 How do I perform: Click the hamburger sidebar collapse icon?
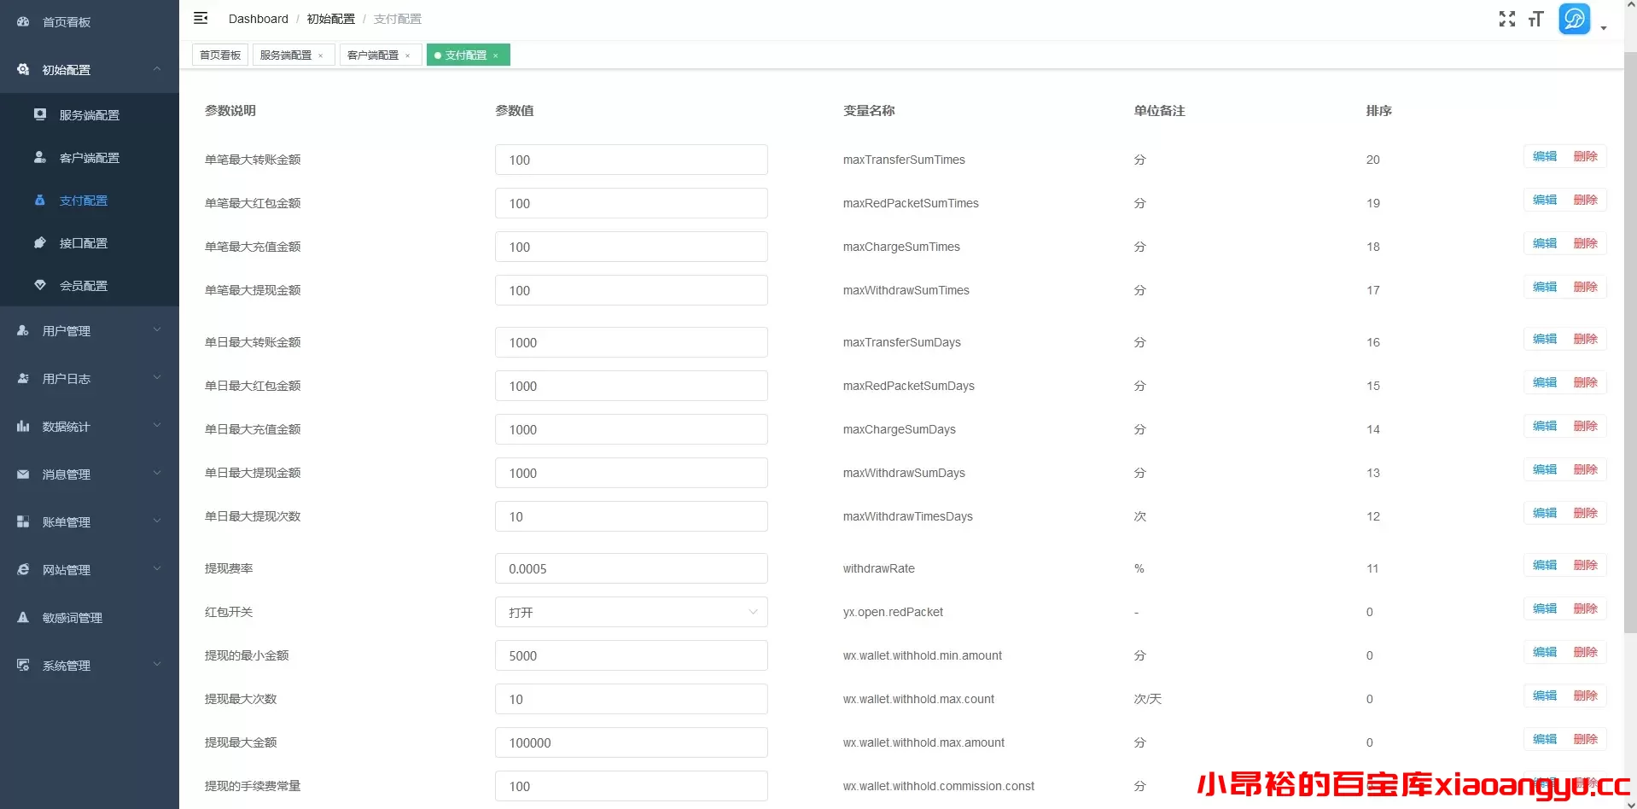tap(201, 18)
